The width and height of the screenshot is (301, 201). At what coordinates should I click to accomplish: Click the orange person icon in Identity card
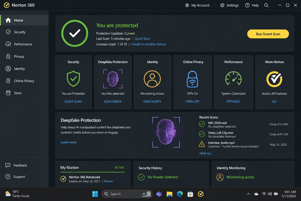(x=152, y=79)
